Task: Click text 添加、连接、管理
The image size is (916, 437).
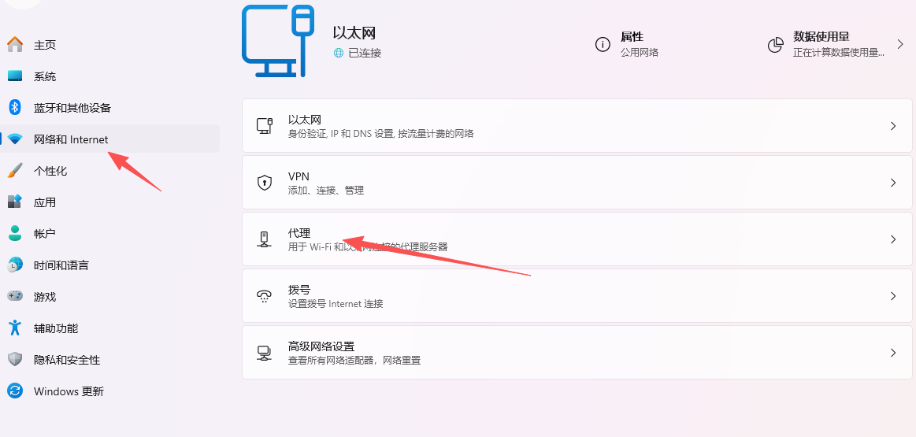Action: click(326, 191)
